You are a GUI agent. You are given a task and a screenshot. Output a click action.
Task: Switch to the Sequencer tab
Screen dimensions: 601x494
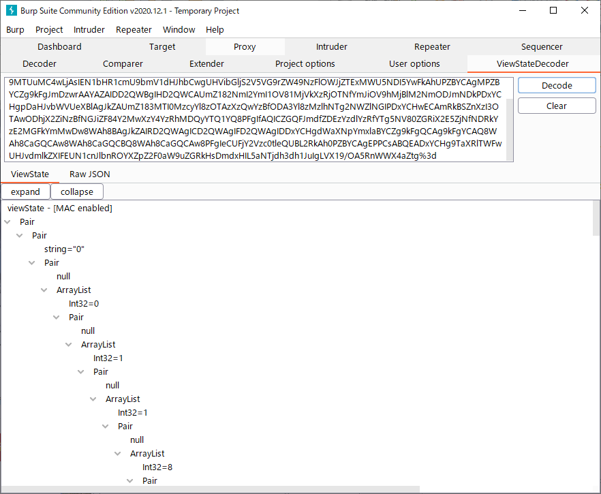point(542,47)
